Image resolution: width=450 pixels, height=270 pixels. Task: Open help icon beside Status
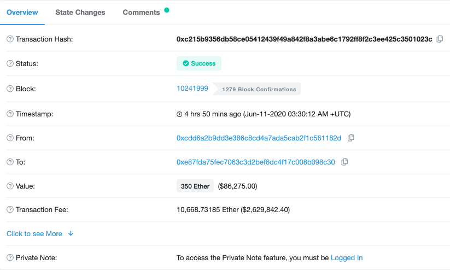click(10, 63)
